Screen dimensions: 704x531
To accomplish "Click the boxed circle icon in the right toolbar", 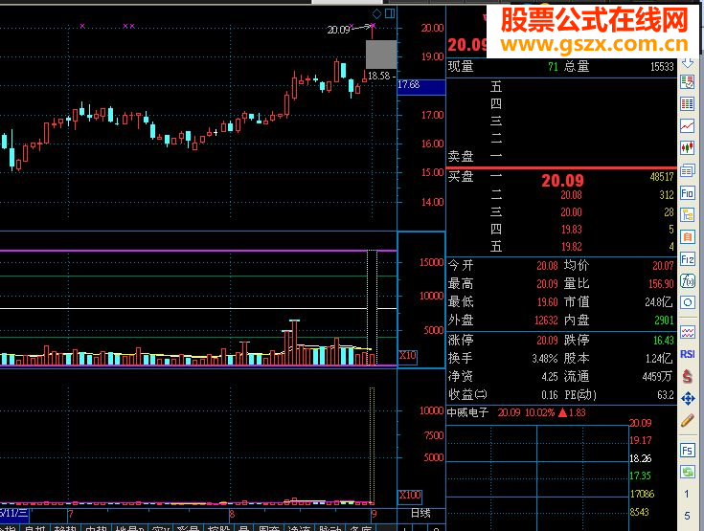I will point(688,302).
